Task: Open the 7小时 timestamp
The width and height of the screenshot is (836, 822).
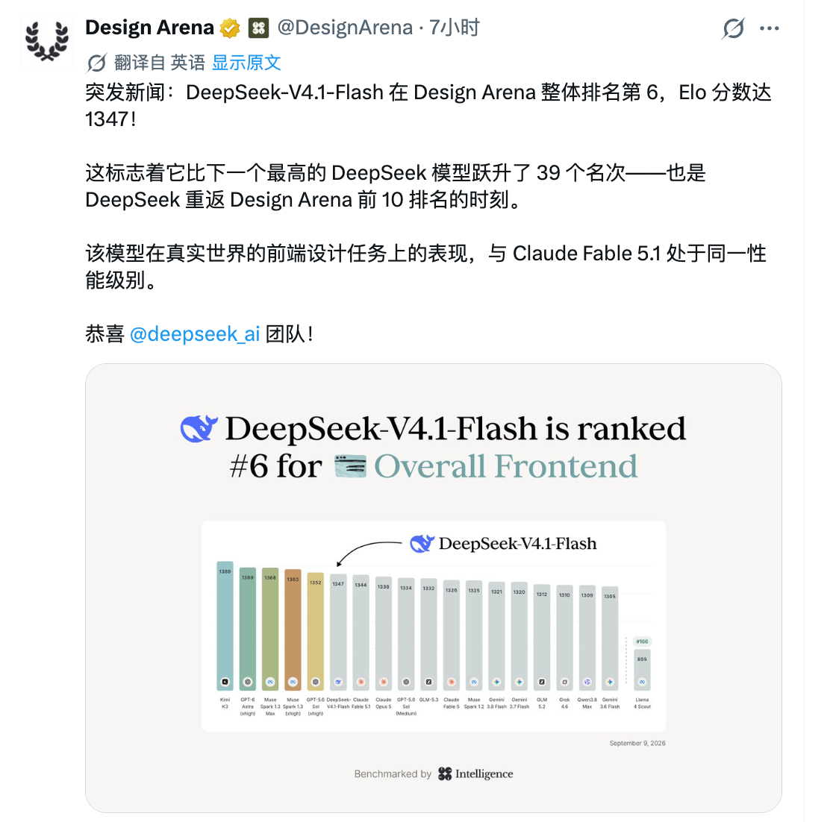Action: coord(455,28)
